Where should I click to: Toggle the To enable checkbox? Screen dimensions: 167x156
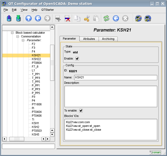coord(81,110)
